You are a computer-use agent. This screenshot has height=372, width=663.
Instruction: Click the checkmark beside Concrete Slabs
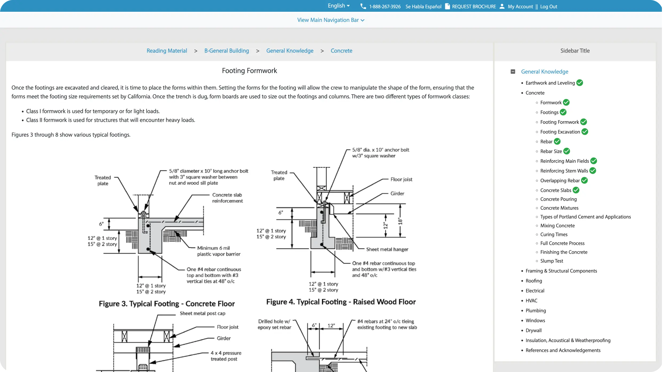(576, 190)
